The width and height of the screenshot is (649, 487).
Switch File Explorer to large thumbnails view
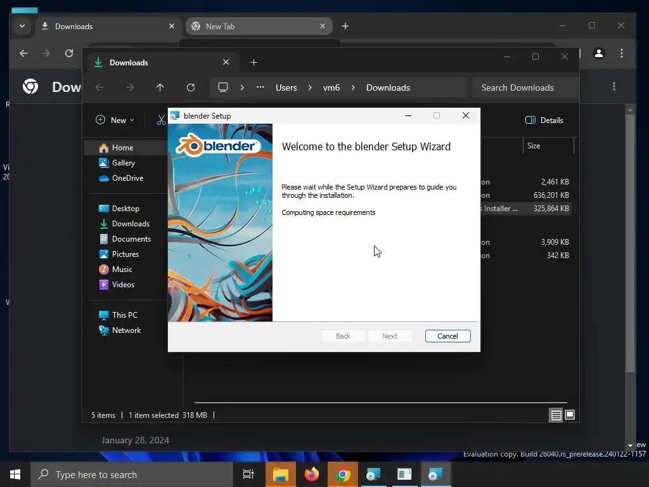[x=570, y=415]
